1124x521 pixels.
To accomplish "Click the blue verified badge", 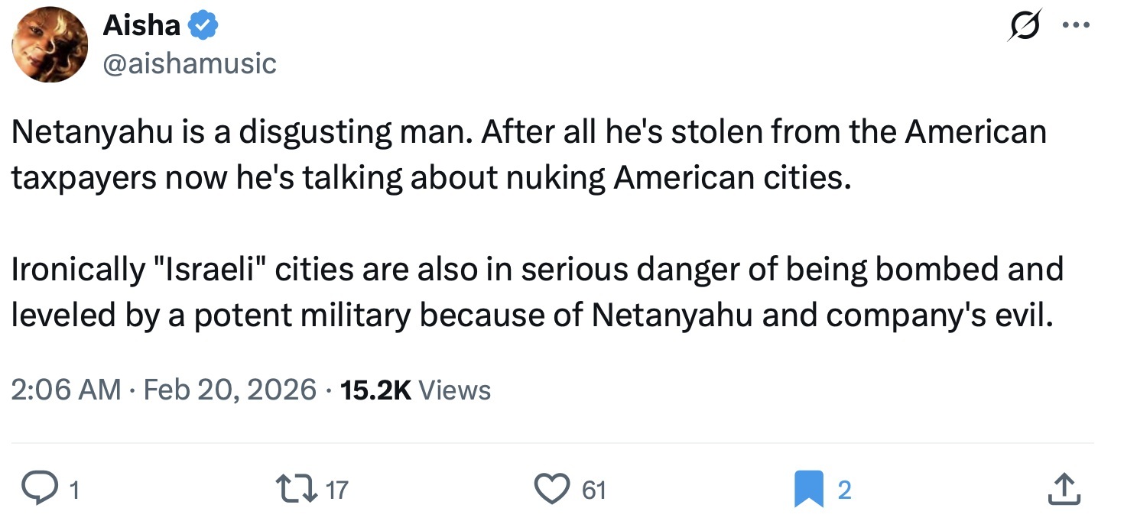I will [203, 26].
